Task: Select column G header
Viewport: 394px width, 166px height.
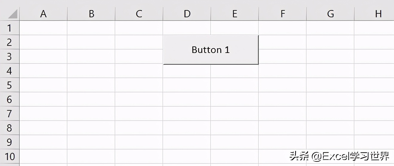Action: (330, 14)
